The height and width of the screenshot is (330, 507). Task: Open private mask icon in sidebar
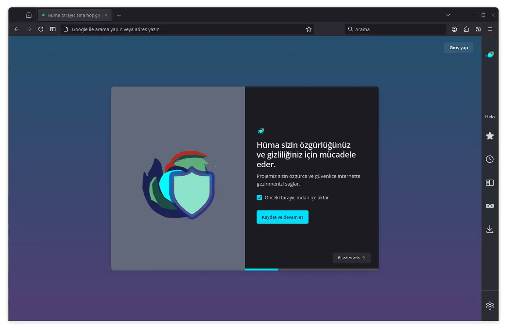tap(490, 206)
